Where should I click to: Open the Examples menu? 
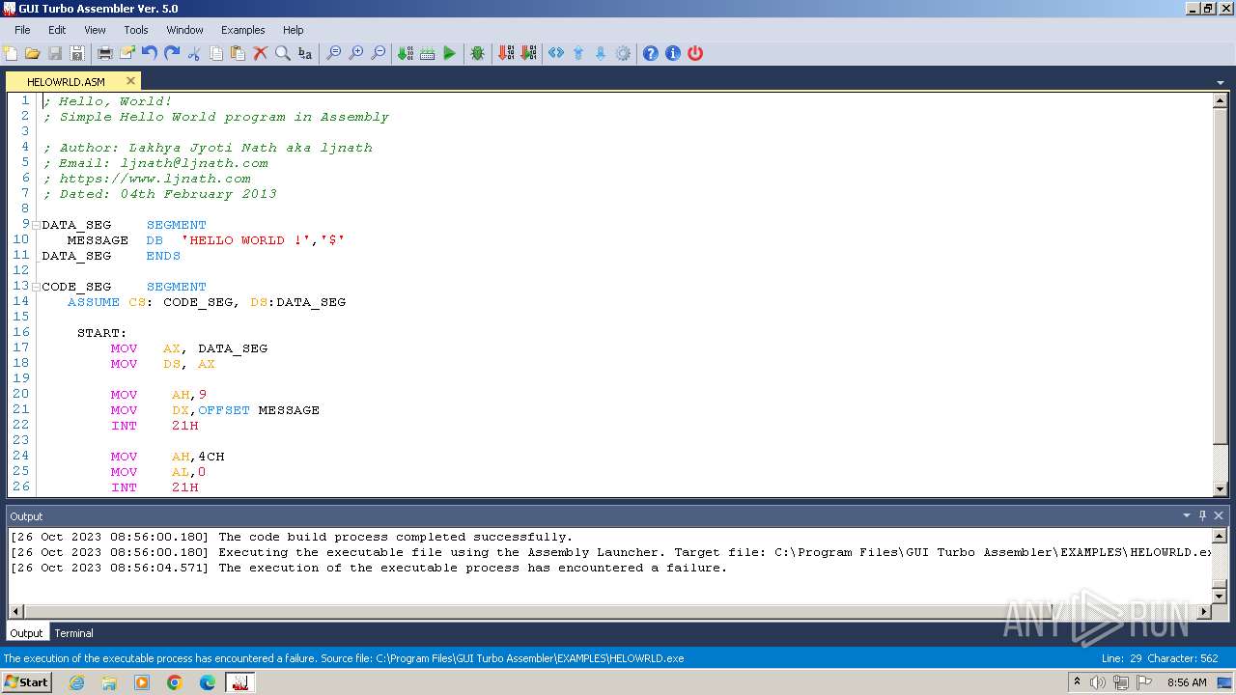click(x=243, y=30)
